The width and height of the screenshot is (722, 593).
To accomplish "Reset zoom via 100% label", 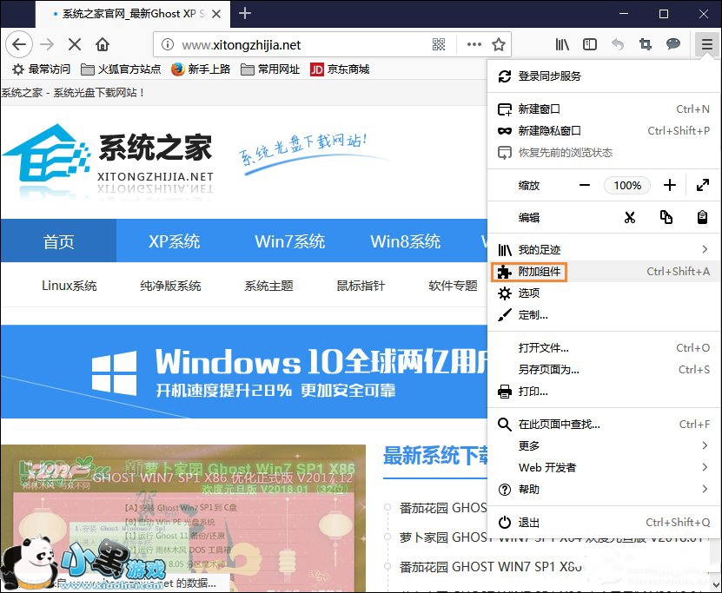I will pos(627,186).
